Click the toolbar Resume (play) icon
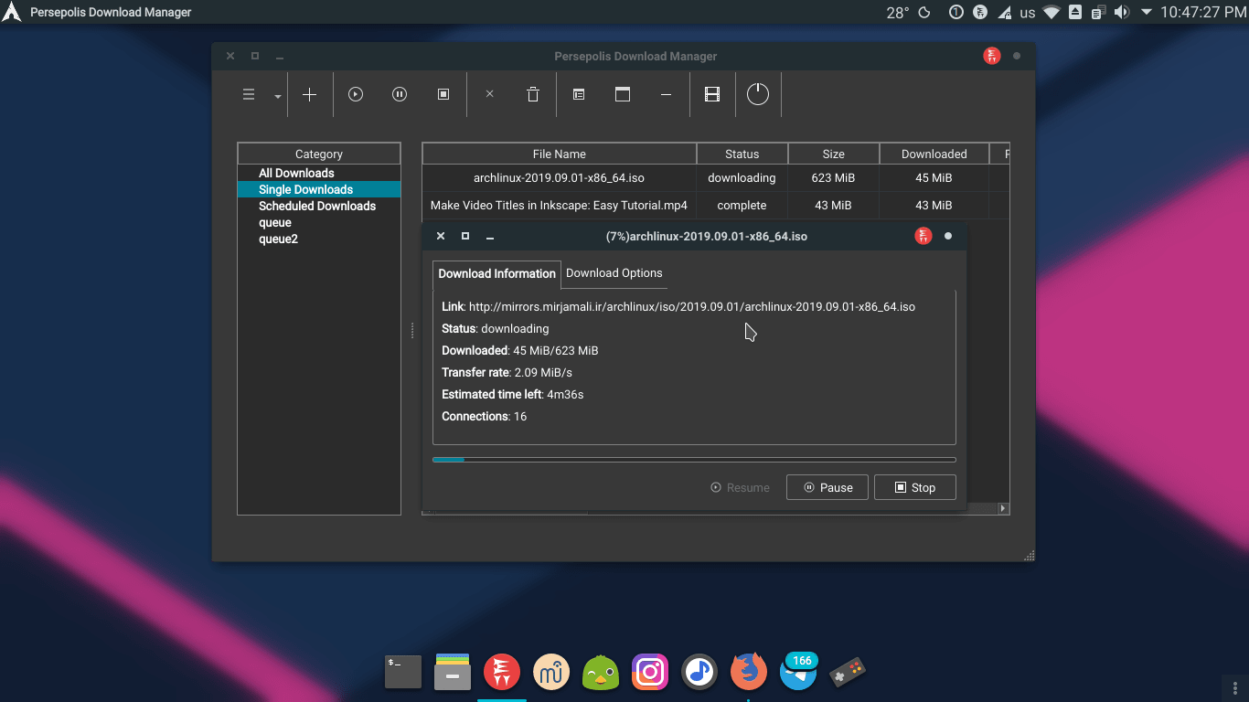The image size is (1249, 702). tap(356, 94)
